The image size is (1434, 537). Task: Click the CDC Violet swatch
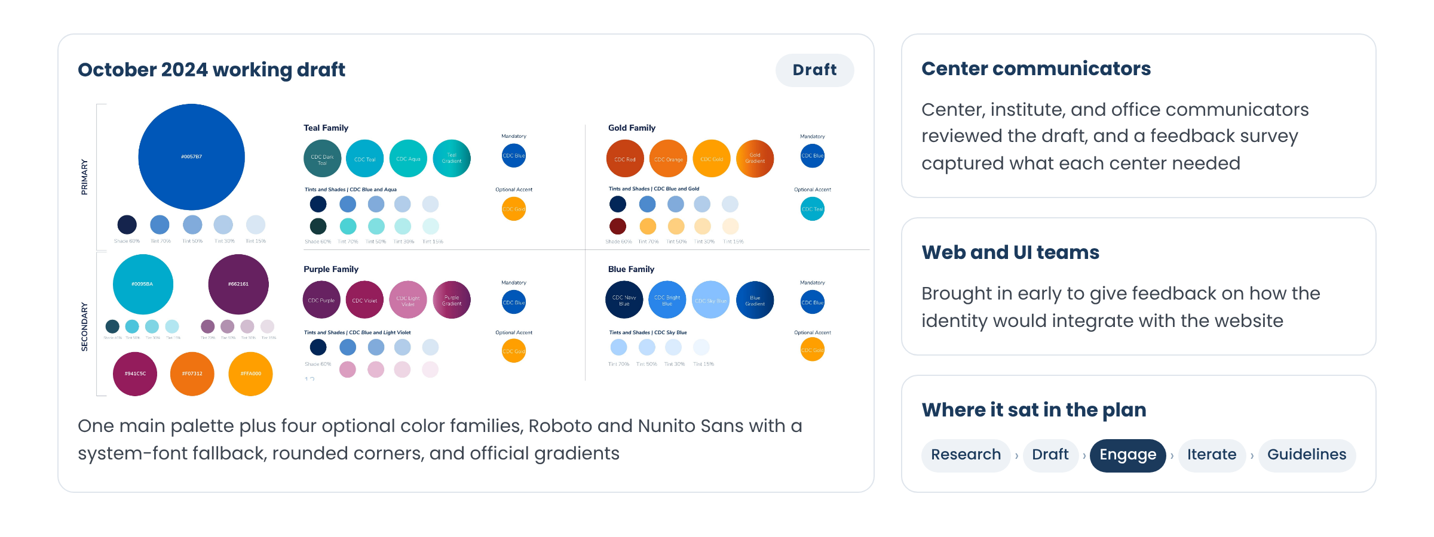click(364, 300)
